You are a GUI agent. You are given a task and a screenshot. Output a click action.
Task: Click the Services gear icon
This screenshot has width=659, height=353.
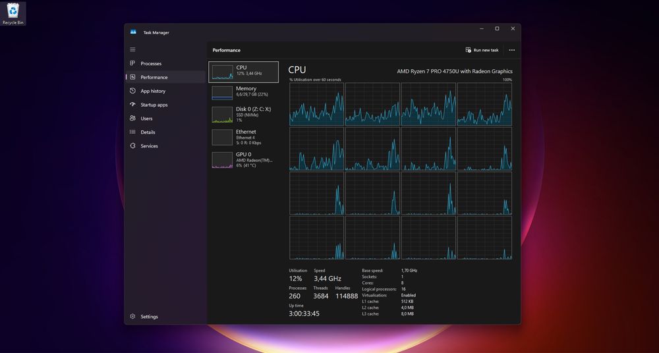tap(133, 146)
